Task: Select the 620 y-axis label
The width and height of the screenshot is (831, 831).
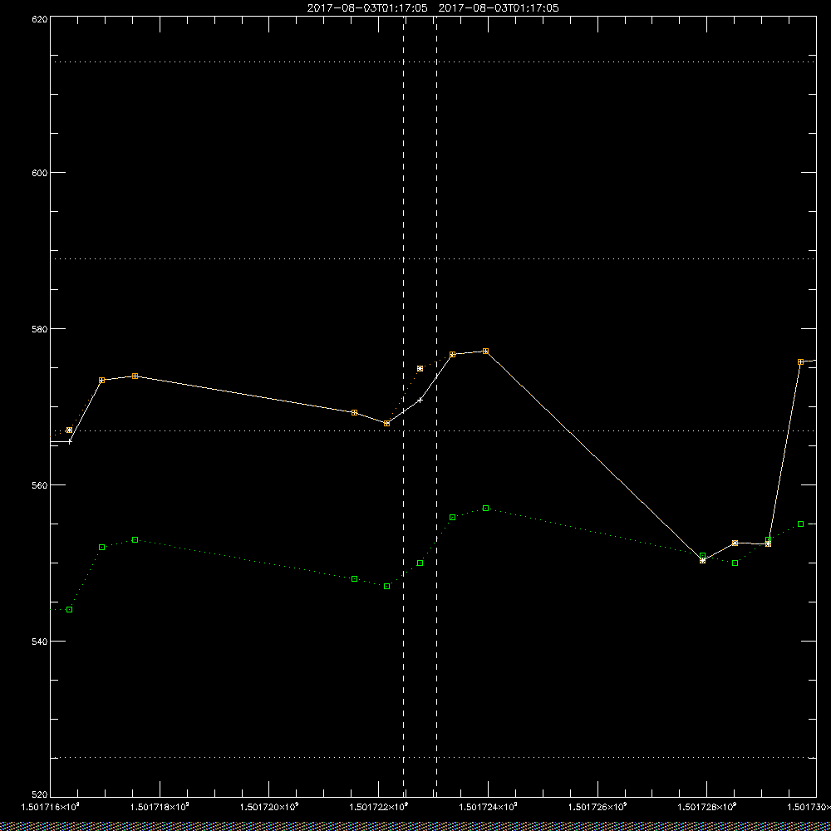Action: [41, 20]
